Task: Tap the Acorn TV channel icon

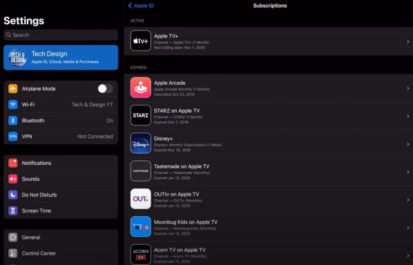Action: point(141,254)
